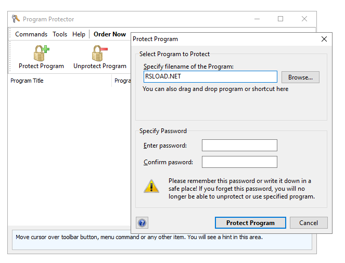Viewport: 345px width, 263px height.
Task: Click the blue help question icon
Action: [142, 223]
